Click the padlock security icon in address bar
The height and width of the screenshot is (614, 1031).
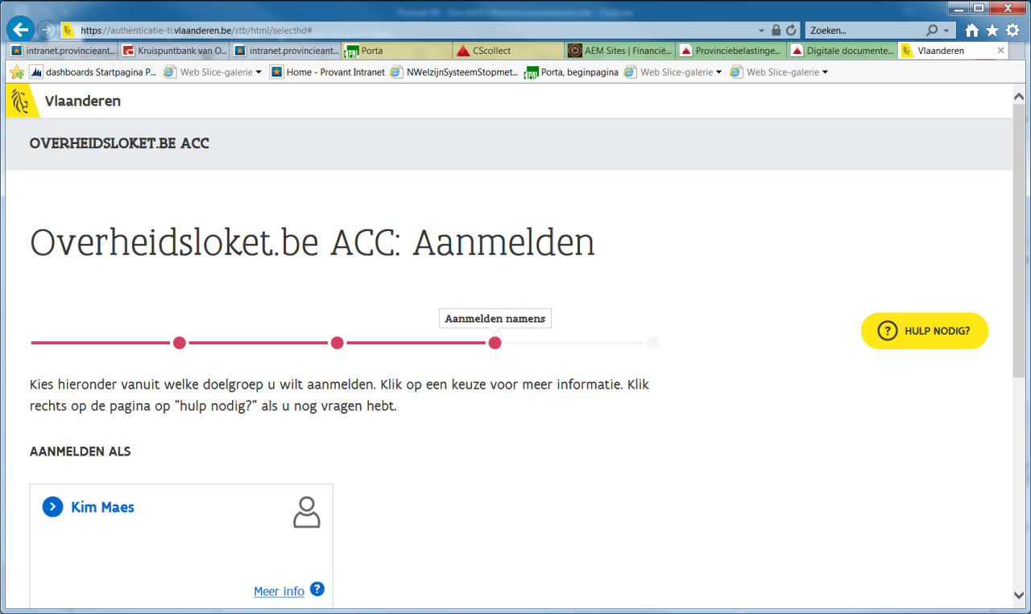tap(776, 31)
